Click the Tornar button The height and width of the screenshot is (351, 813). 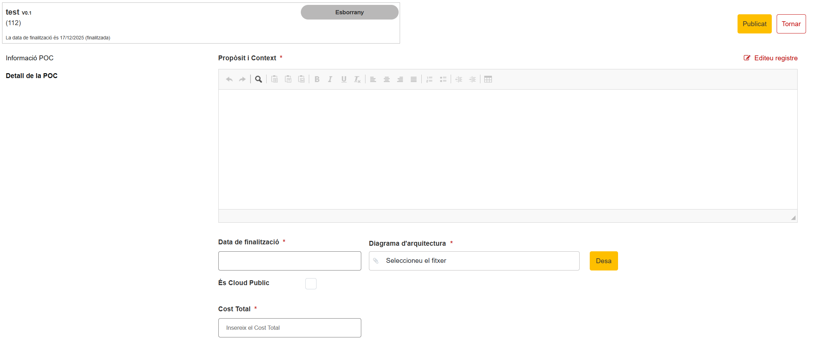point(791,24)
